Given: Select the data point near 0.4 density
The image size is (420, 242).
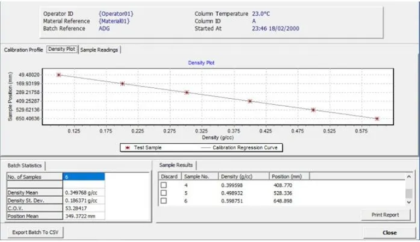Looking at the screenshot, I should pos(250,101).
